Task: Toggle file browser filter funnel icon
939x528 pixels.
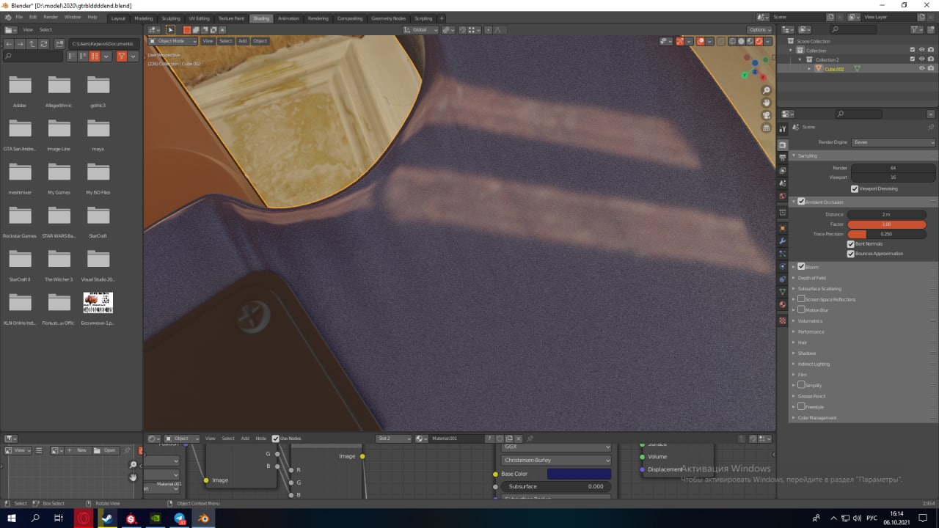Action: [122, 56]
